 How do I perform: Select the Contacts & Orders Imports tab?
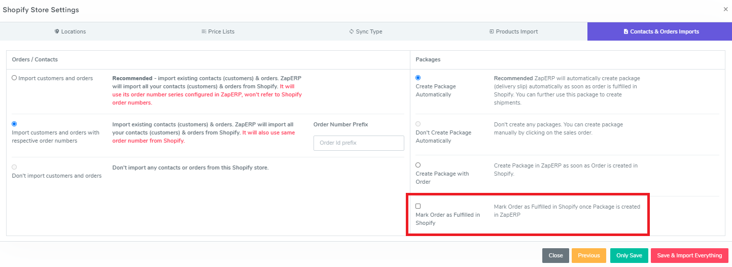pos(659,31)
